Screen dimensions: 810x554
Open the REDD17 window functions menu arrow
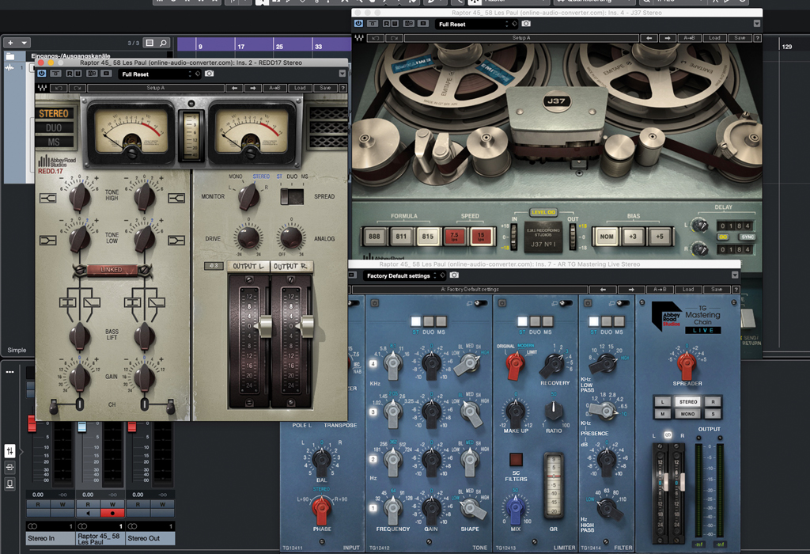pyautogui.click(x=343, y=74)
